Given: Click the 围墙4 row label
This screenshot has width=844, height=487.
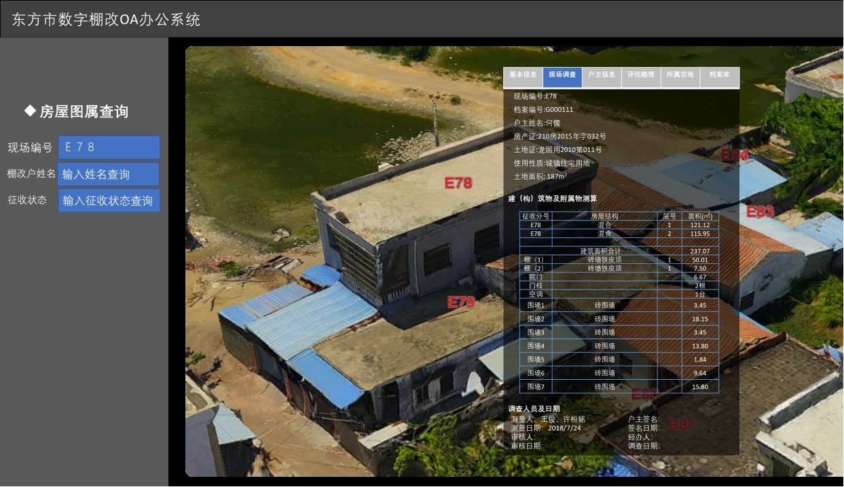Looking at the screenshot, I should coord(536,346).
